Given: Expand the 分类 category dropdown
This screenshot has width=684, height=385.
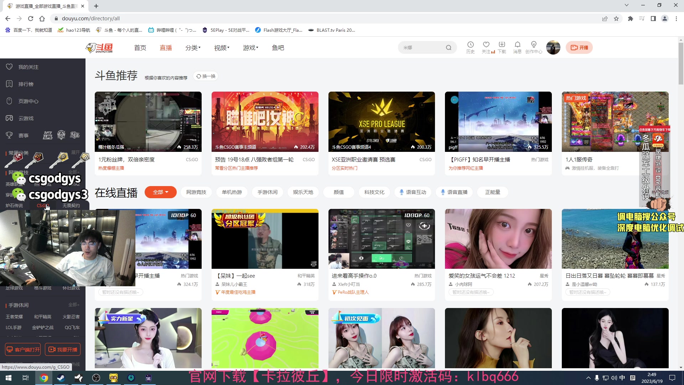Looking at the screenshot, I should pos(193,48).
